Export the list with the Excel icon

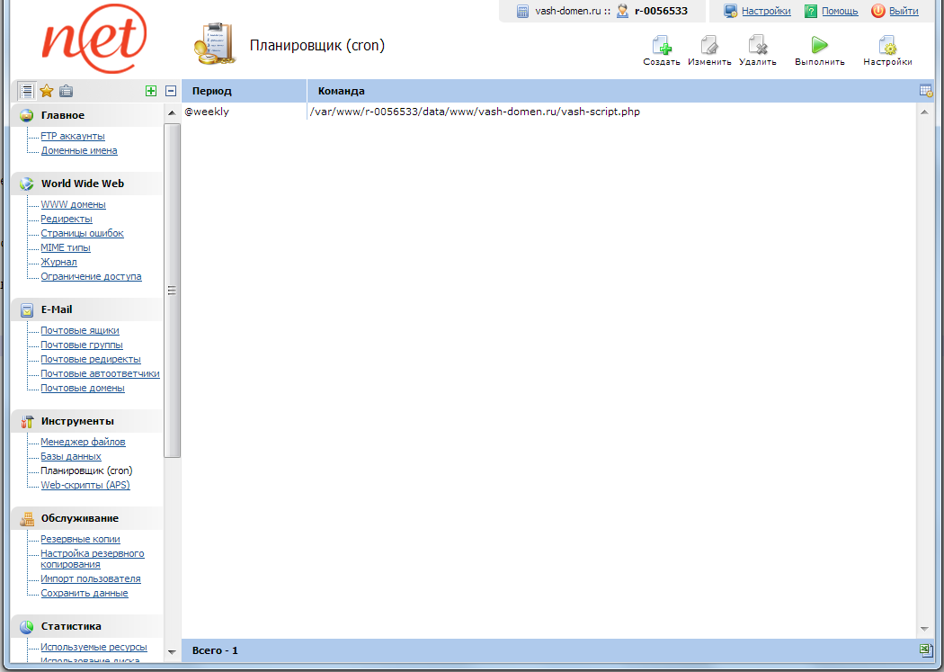(x=926, y=650)
